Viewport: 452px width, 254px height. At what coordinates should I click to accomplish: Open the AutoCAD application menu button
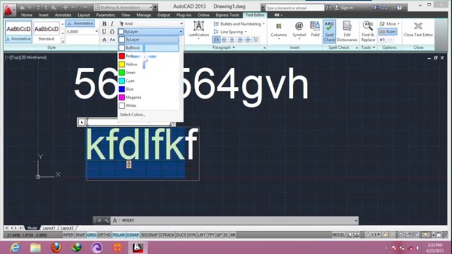pos(10,10)
